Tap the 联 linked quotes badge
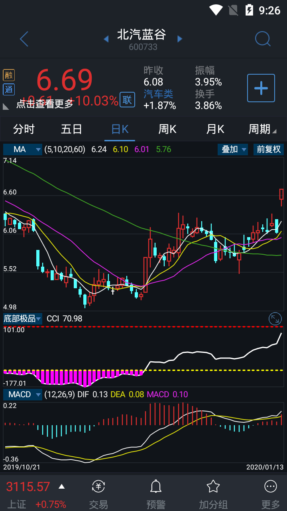The width and height of the screenshot is (287, 511). tap(127, 100)
